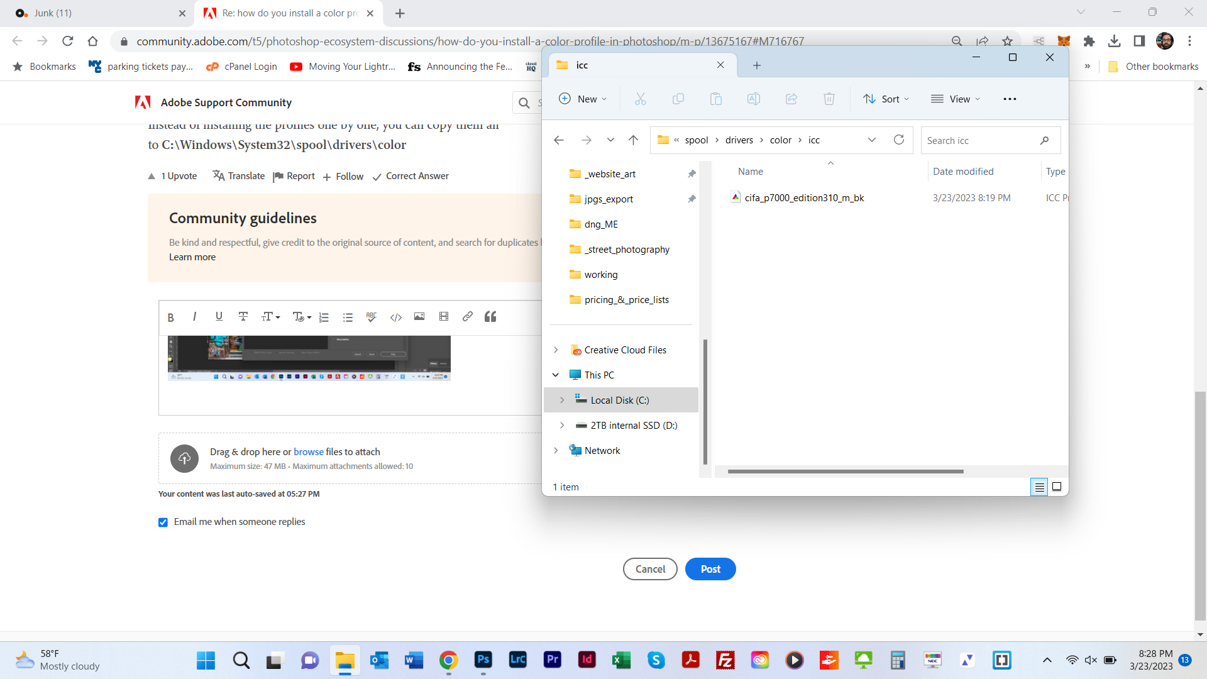
Task: Expand the Network tree item
Action: 556,450
